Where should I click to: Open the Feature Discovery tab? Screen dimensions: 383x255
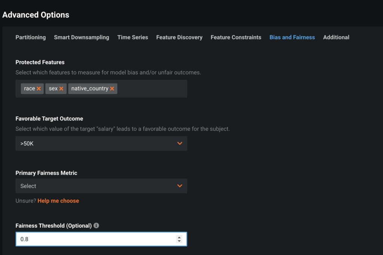click(179, 37)
